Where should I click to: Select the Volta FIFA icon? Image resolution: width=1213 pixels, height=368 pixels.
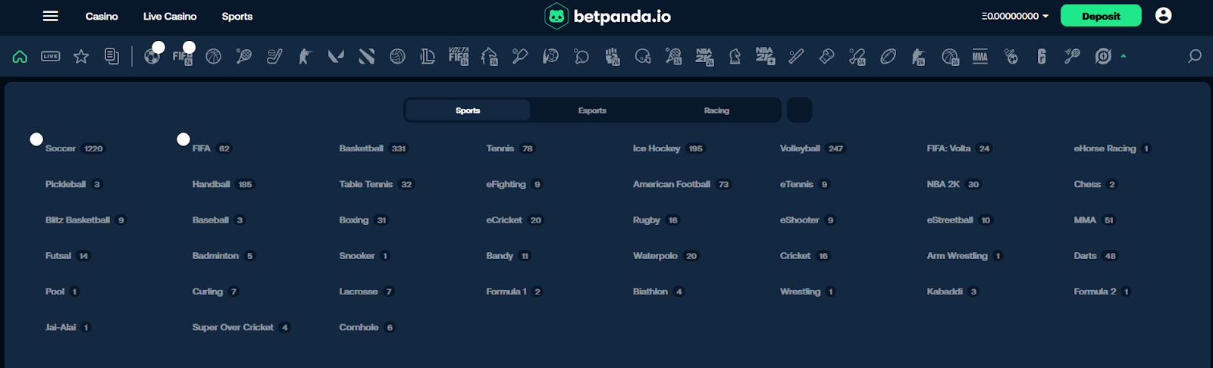[459, 56]
